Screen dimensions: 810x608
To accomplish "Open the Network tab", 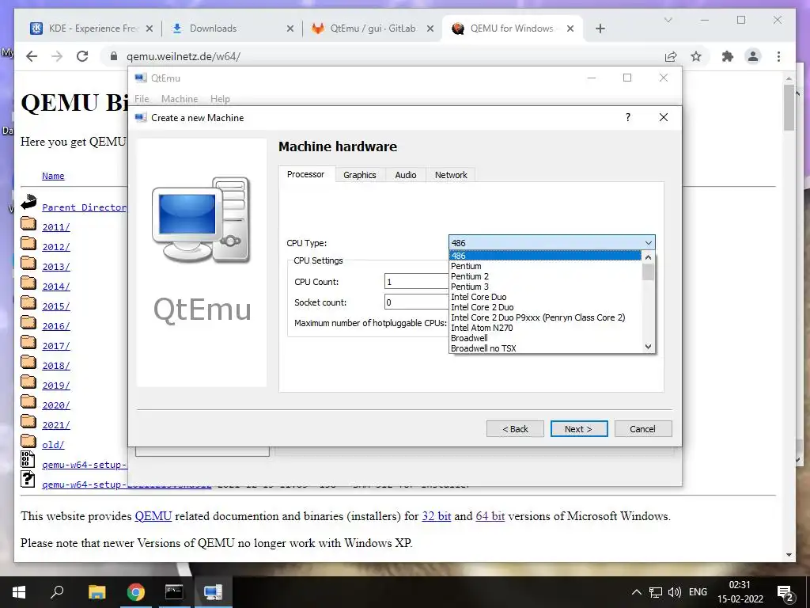I will click(451, 175).
